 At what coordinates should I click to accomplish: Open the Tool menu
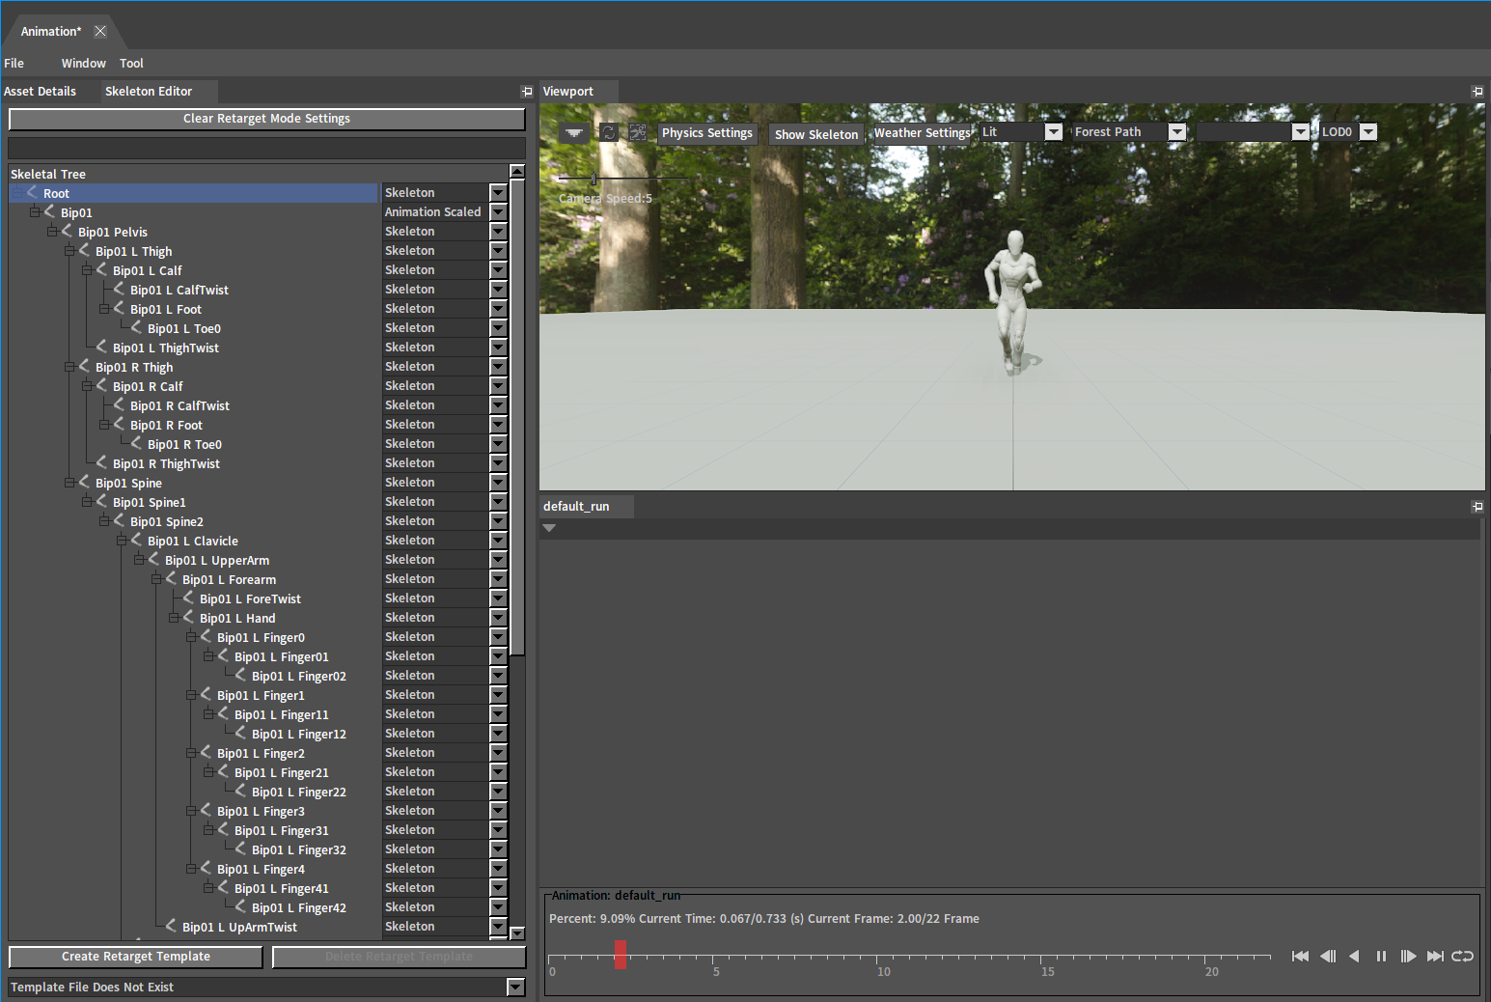pyautogui.click(x=131, y=63)
